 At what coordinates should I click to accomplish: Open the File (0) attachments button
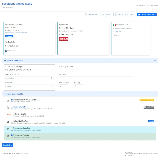coord(130,14)
